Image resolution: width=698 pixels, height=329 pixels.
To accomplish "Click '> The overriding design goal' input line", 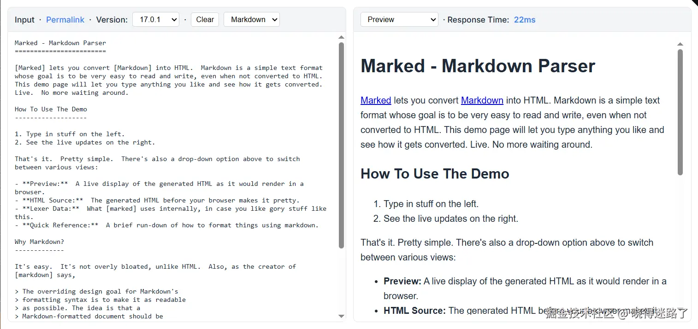I will [x=96, y=291].
